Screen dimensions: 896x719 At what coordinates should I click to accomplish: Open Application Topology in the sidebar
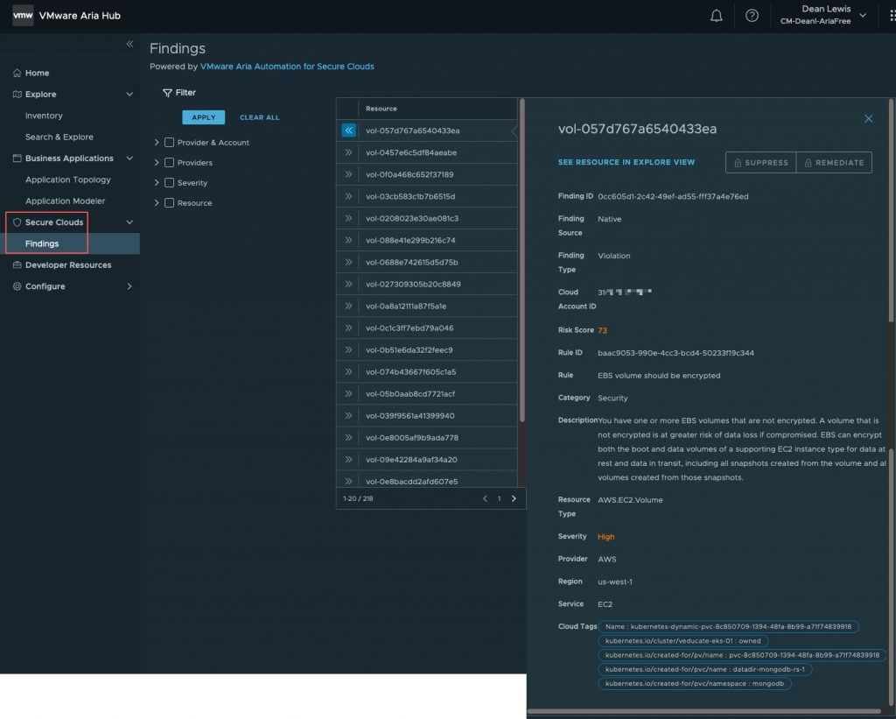coord(70,180)
